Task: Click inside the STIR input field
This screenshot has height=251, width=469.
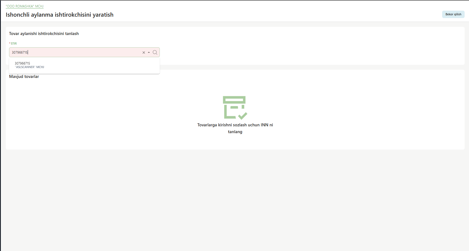Action: pyautogui.click(x=82, y=52)
